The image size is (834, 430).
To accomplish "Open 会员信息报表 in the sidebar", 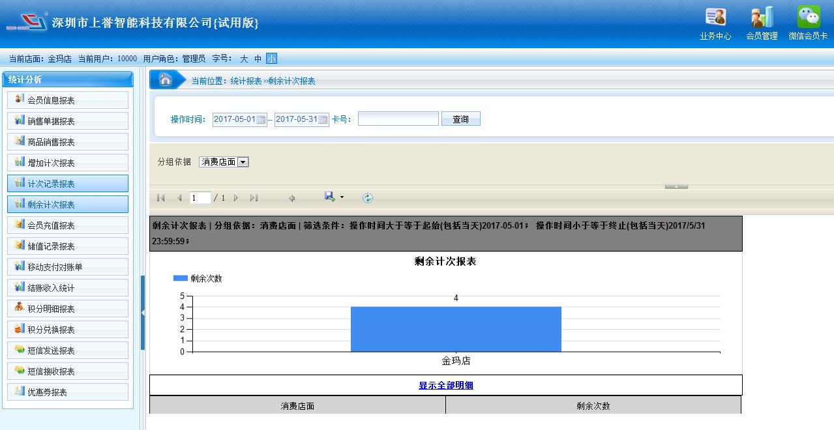I will click(68, 100).
